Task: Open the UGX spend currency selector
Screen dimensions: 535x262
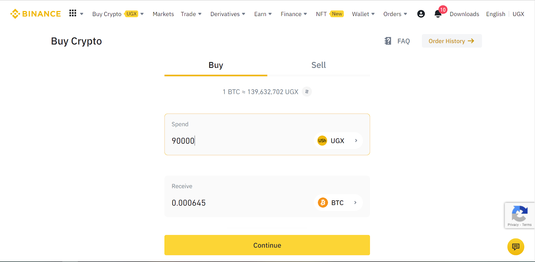Action: [x=338, y=141]
